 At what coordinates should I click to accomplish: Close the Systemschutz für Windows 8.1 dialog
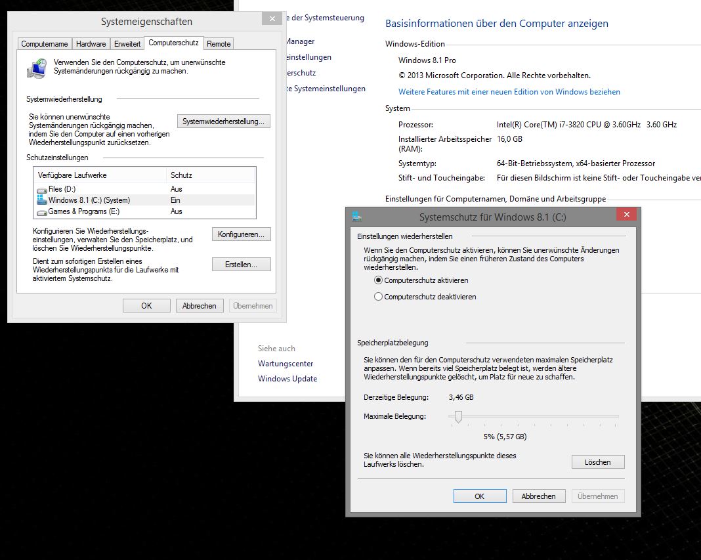626,214
